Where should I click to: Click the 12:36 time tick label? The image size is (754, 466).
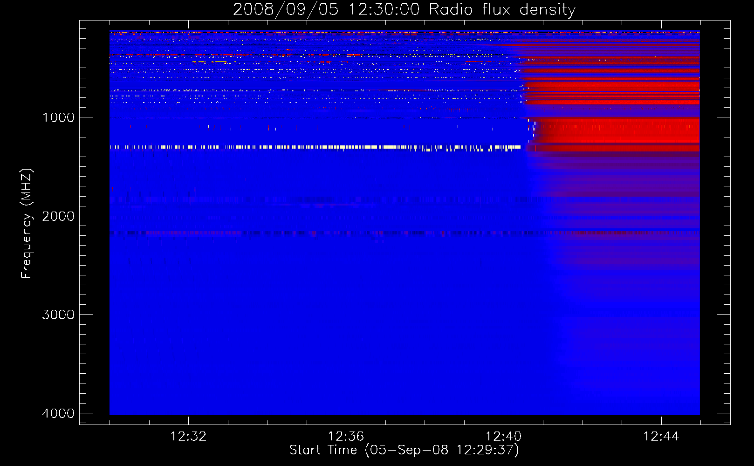[x=346, y=437]
